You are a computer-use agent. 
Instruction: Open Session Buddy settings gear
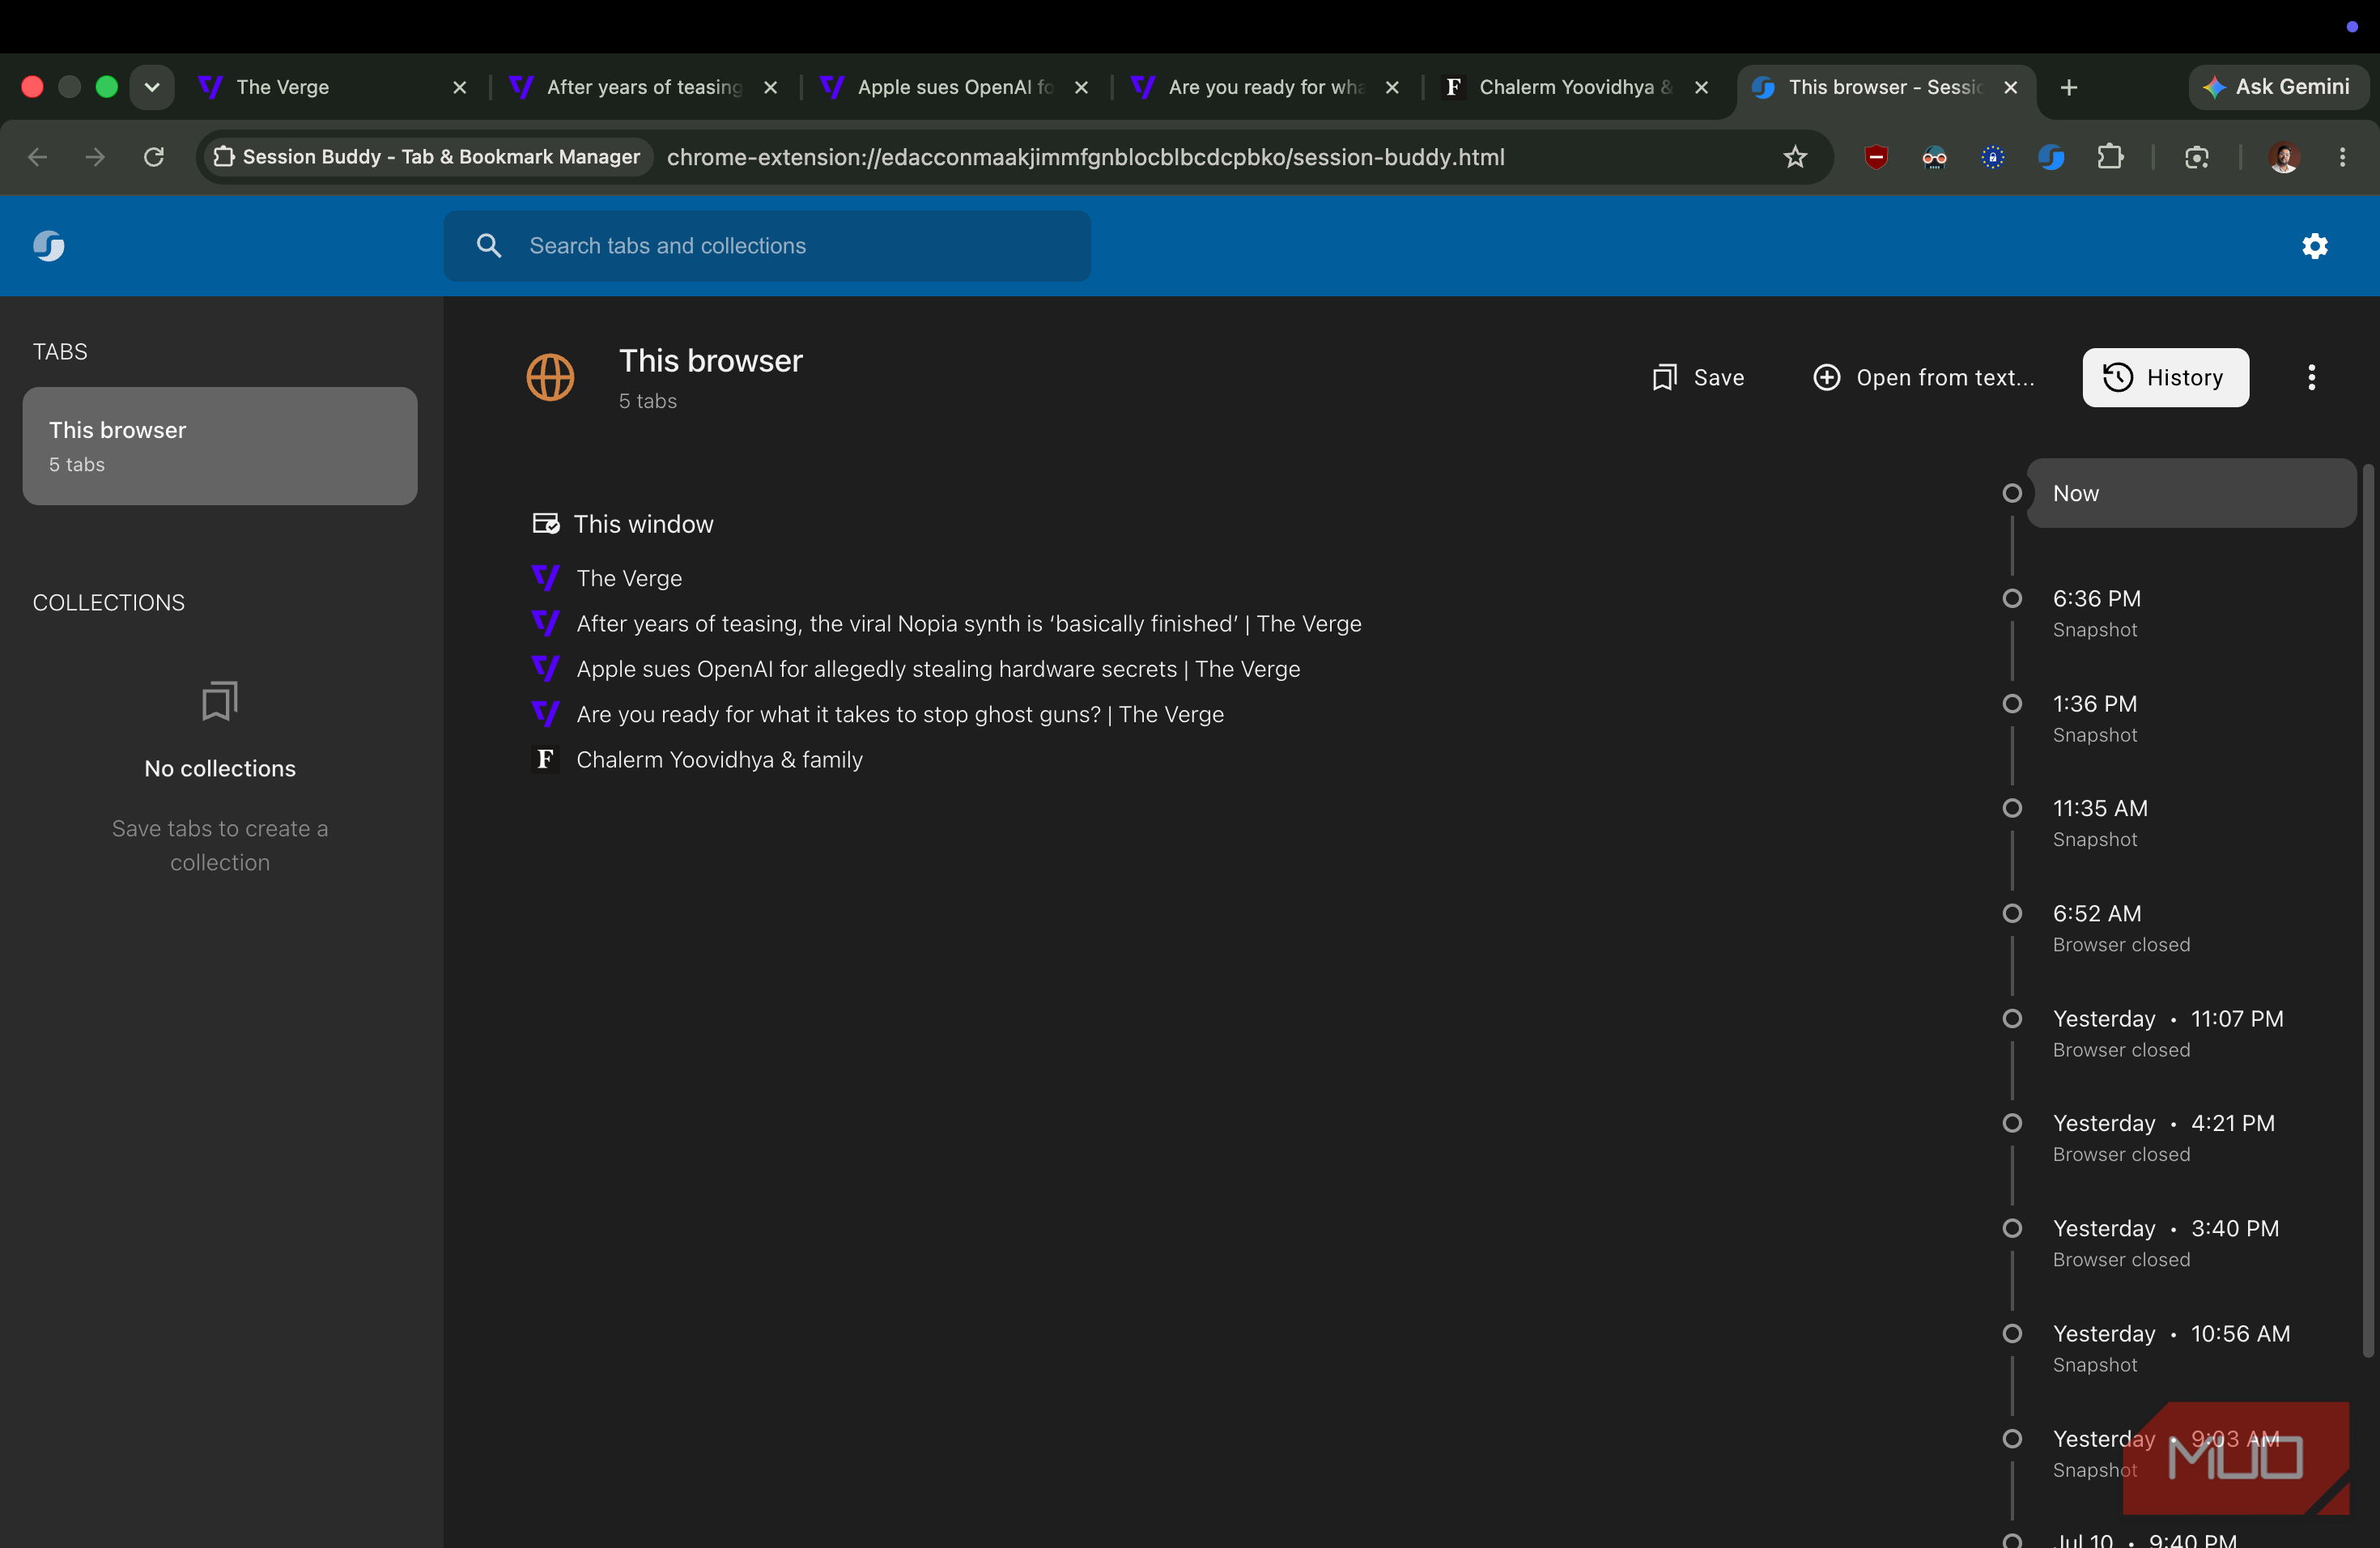point(2315,245)
